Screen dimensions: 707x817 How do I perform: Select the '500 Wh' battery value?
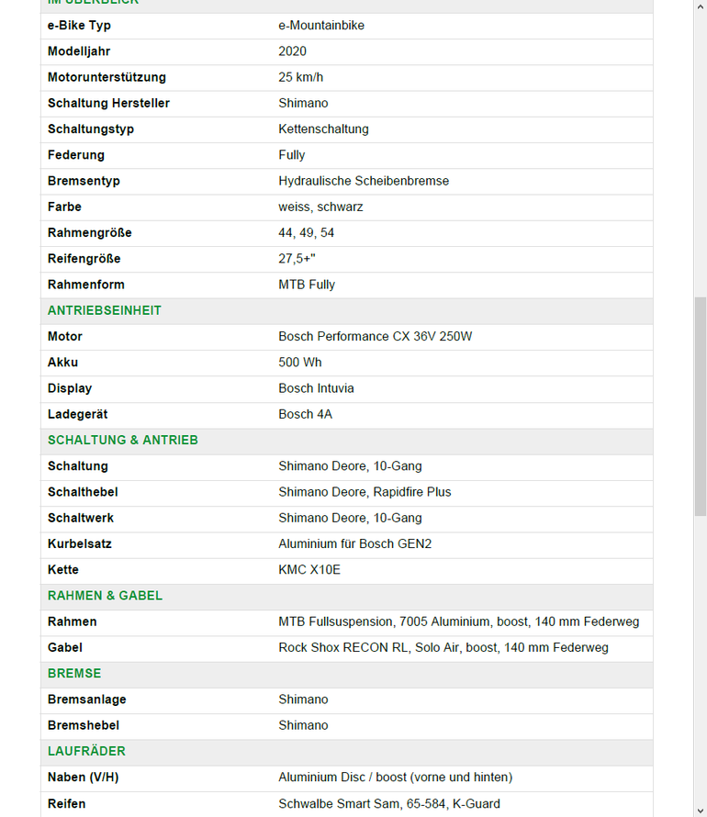click(x=300, y=363)
